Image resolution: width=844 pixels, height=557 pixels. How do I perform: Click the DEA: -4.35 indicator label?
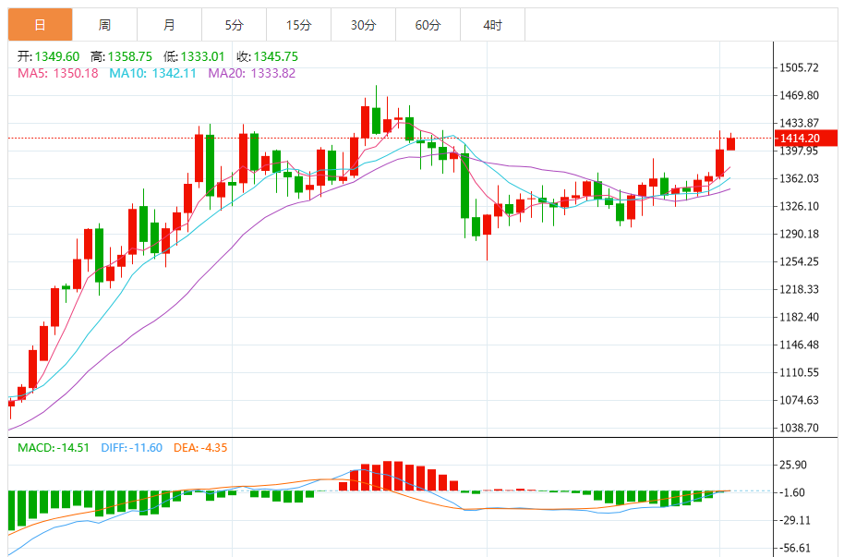[x=200, y=448]
